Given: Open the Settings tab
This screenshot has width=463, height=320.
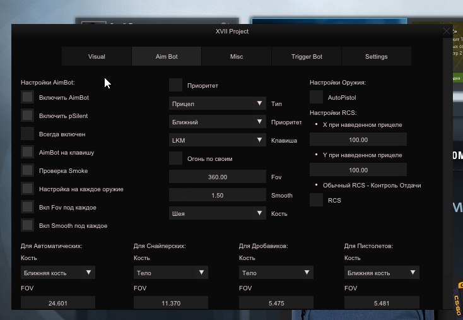Looking at the screenshot, I should pos(376,56).
